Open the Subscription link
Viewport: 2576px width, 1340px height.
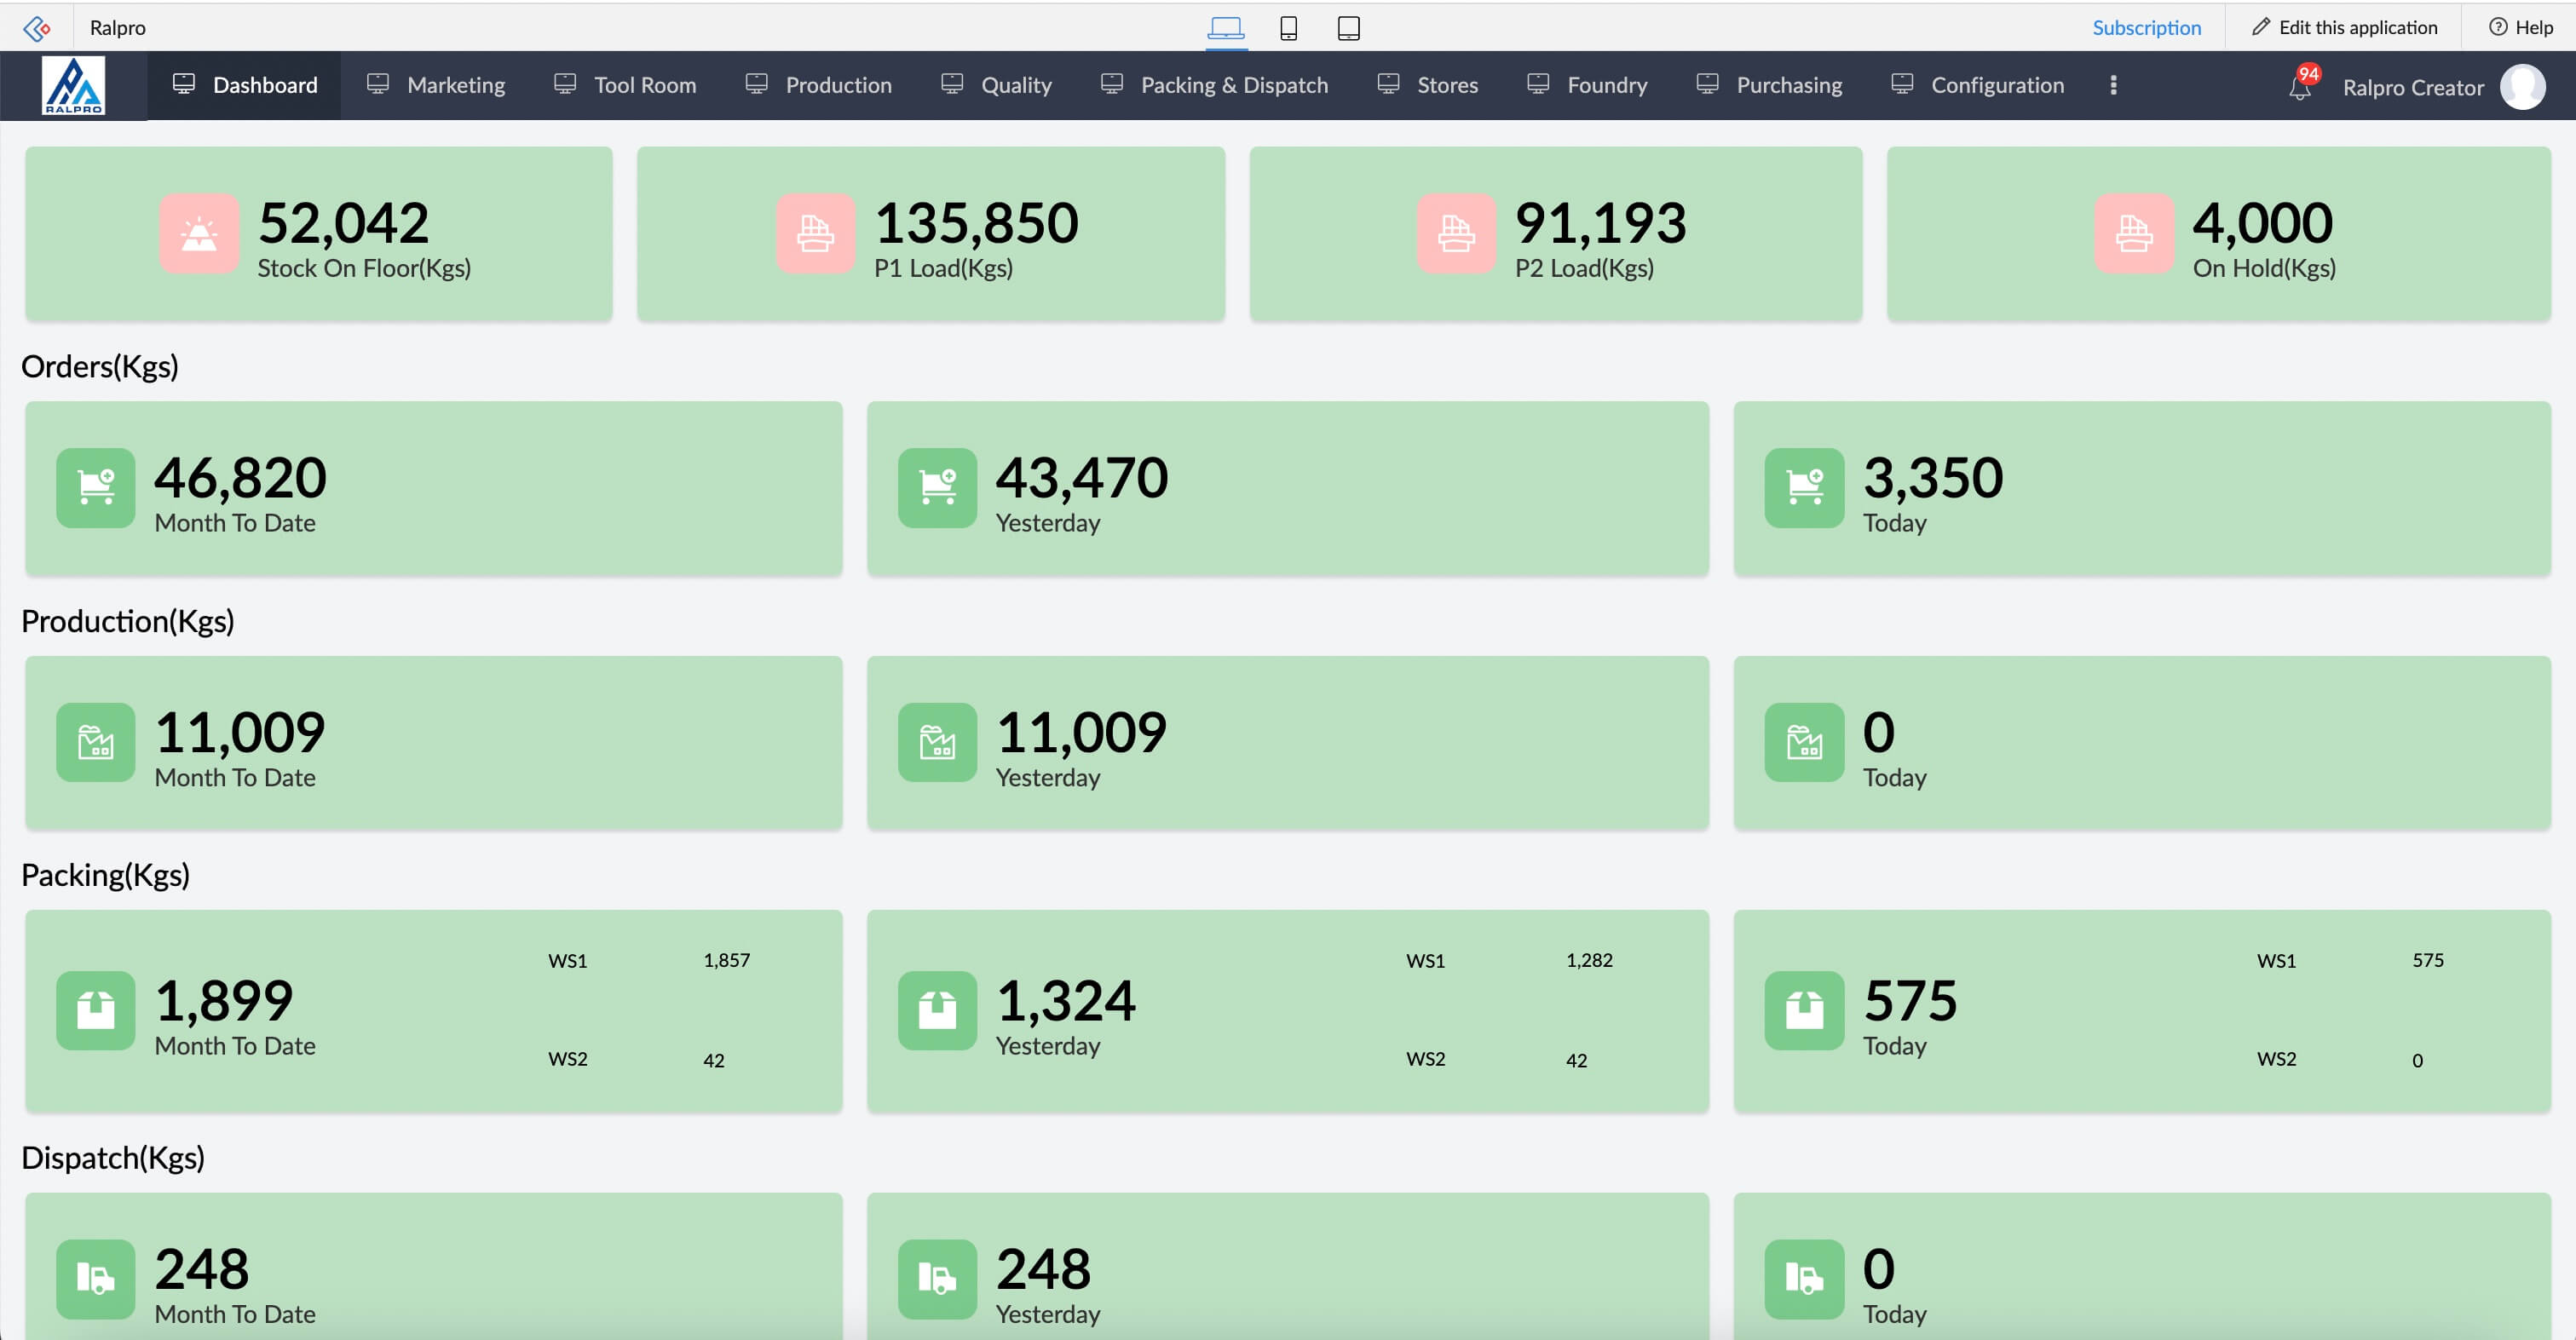[2146, 28]
